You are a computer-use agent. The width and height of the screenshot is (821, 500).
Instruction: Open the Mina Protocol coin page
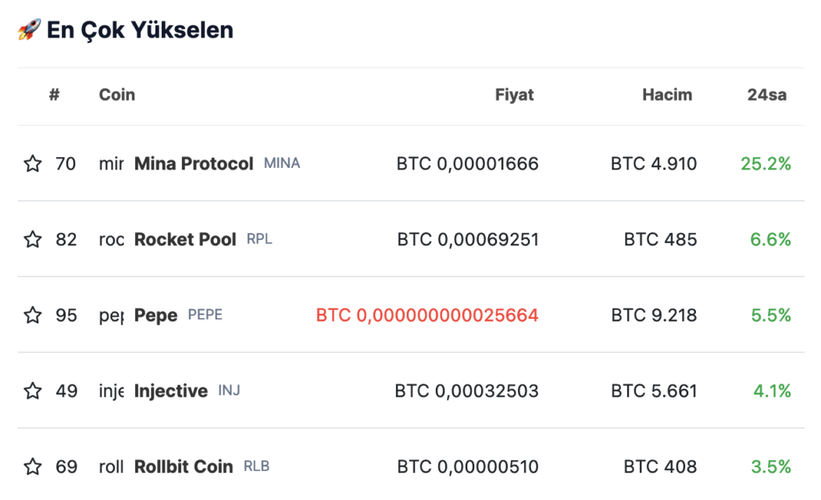click(x=194, y=164)
